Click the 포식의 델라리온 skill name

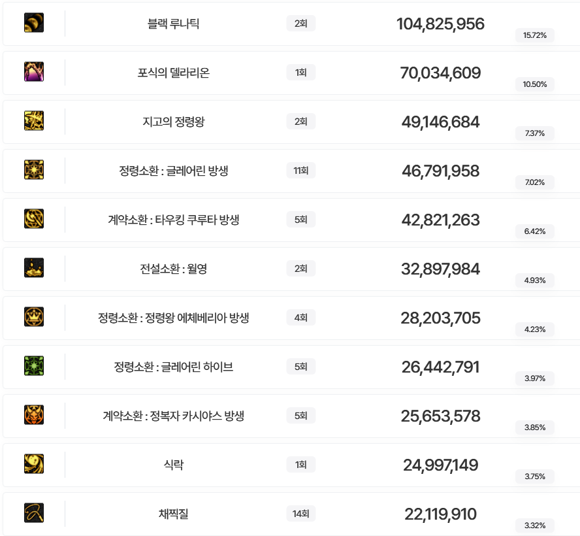[174, 73]
